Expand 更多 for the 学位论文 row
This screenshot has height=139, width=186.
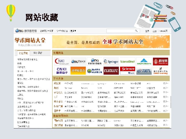(x=166, y=92)
